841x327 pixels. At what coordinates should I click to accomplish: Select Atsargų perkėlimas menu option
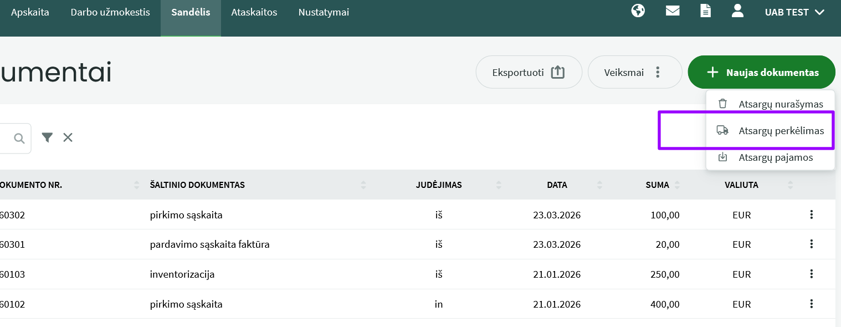pyautogui.click(x=781, y=131)
